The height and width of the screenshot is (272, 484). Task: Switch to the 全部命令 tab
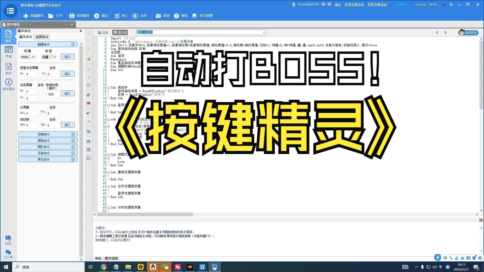(42, 37)
